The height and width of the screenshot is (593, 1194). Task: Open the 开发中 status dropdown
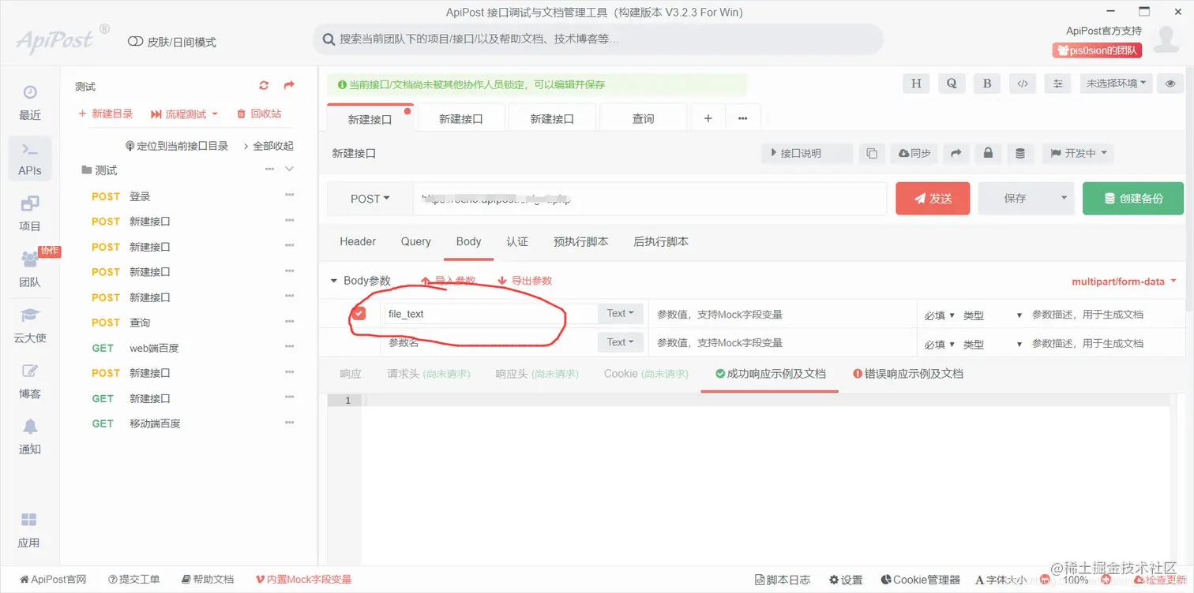point(1078,154)
